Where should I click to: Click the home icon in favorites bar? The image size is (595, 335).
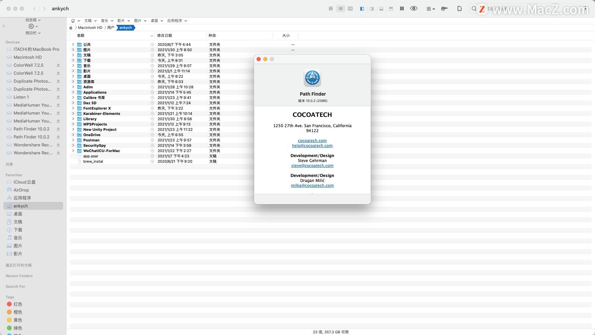coord(73,21)
